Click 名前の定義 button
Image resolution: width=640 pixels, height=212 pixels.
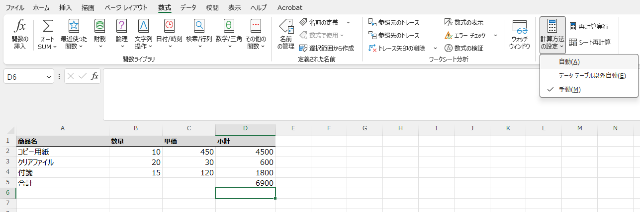319,22
